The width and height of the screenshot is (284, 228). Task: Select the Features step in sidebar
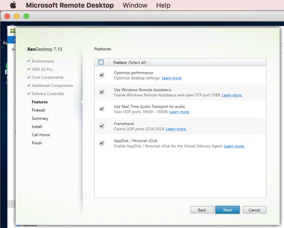pos(40,102)
